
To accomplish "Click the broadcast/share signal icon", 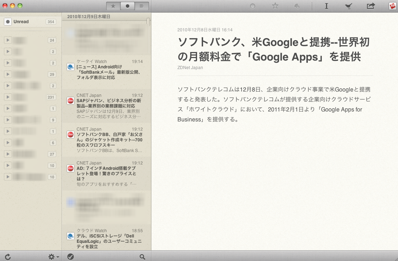I will point(297,6).
